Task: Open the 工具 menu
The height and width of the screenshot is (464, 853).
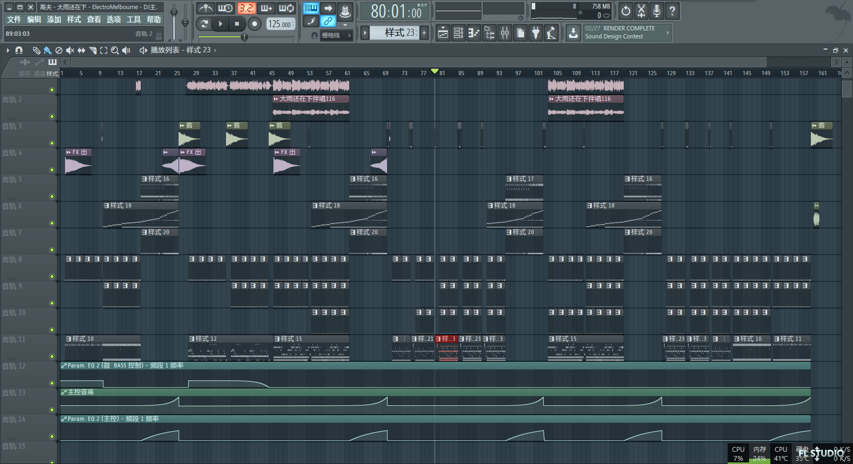Action: [x=134, y=20]
